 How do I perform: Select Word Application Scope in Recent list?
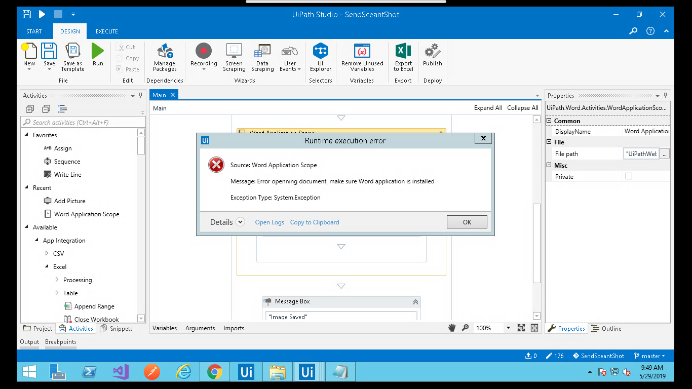click(87, 214)
